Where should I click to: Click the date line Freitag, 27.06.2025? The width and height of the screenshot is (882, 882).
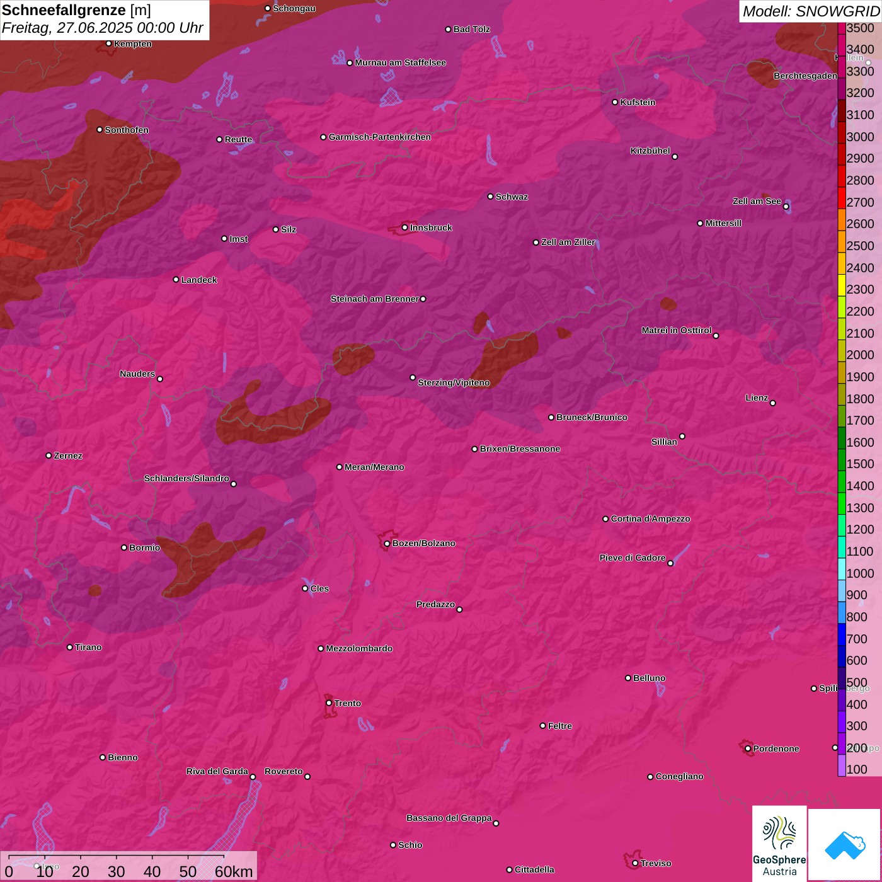103,28
